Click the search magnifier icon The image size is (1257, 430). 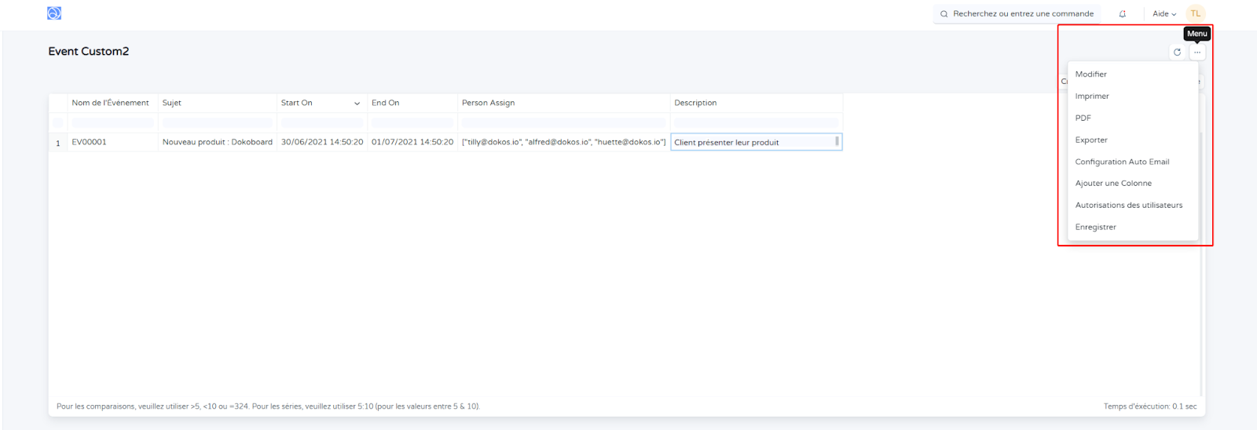tap(944, 14)
